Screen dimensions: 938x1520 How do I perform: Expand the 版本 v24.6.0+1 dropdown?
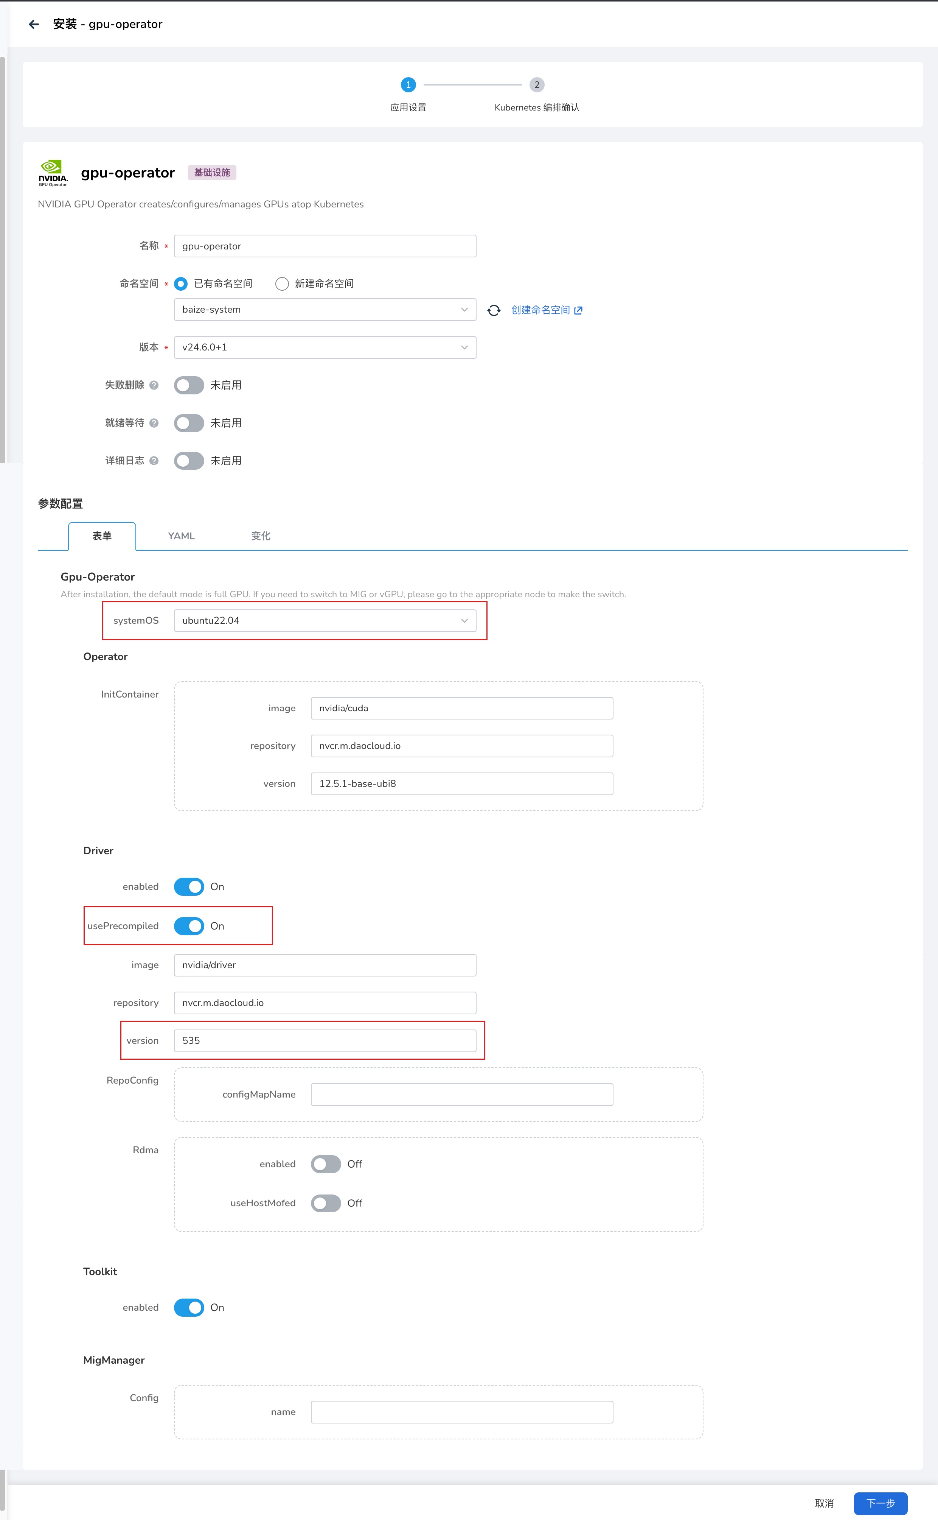pyautogui.click(x=325, y=347)
